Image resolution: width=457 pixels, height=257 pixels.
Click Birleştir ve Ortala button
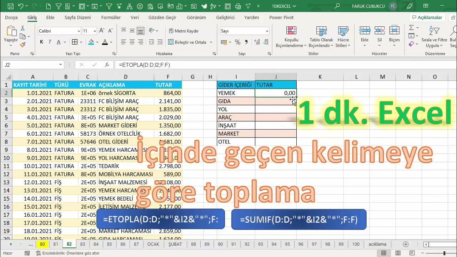coord(187,42)
